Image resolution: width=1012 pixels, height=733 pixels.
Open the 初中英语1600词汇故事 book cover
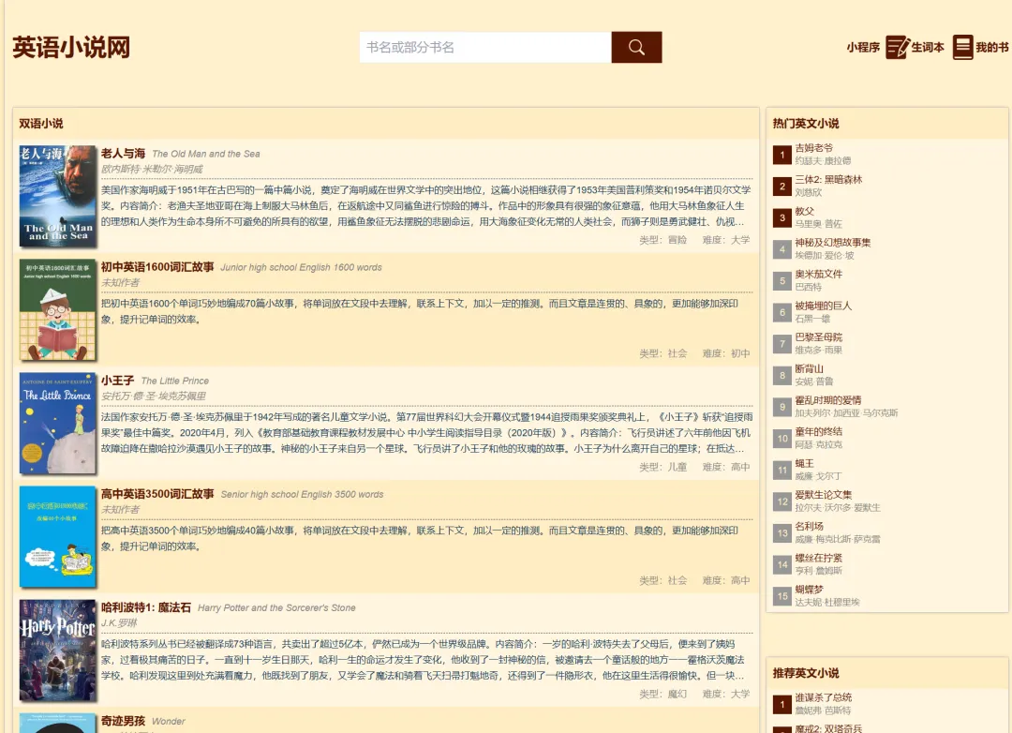(x=57, y=309)
